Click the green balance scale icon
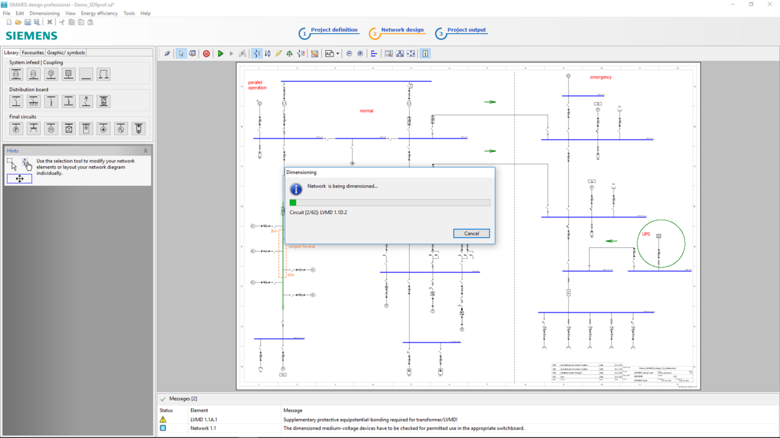780x438 pixels. click(290, 54)
